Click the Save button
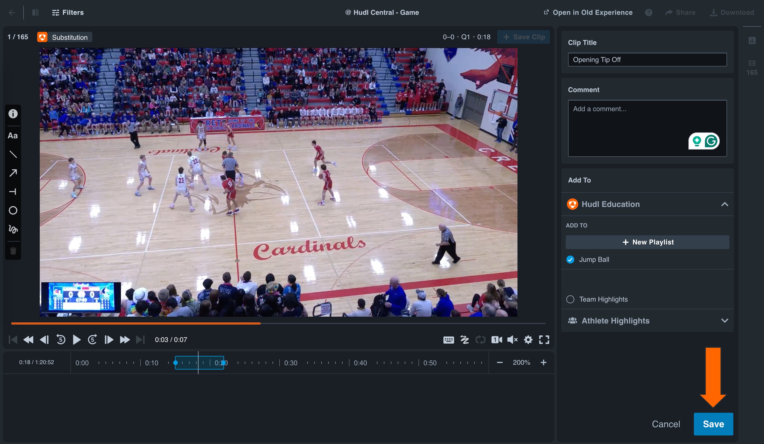The image size is (764, 444). tap(713, 424)
